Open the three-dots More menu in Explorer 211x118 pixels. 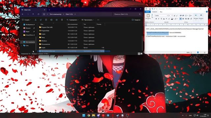point(98,20)
